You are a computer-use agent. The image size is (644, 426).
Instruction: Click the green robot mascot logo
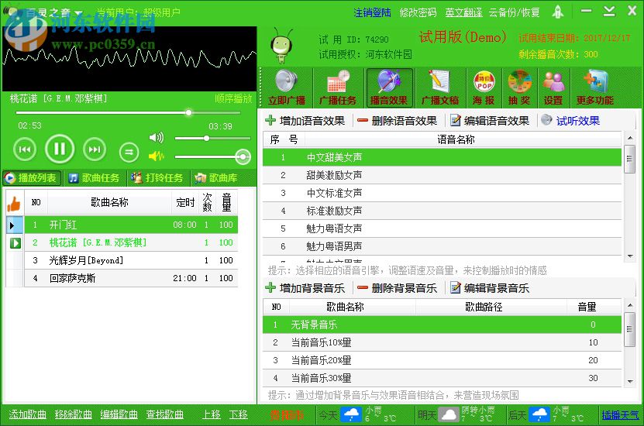pyautogui.click(x=282, y=46)
